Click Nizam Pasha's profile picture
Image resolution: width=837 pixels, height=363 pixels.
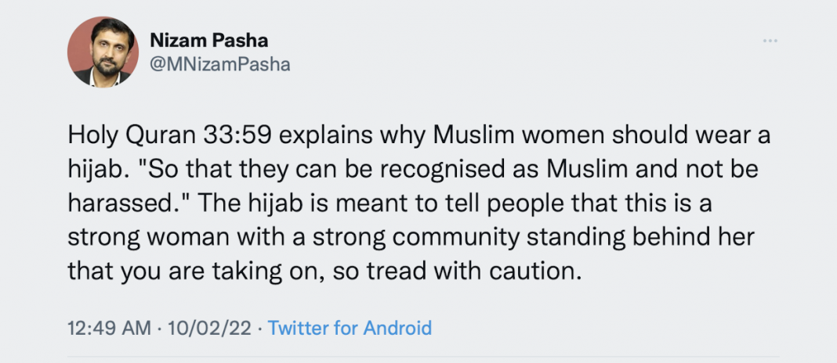tap(103, 51)
